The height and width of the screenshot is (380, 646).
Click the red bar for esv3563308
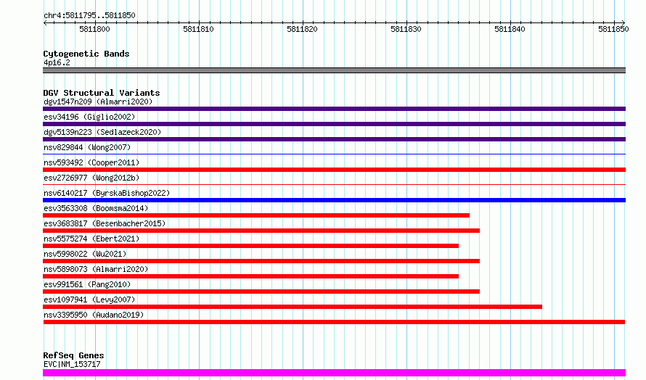click(x=256, y=215)
